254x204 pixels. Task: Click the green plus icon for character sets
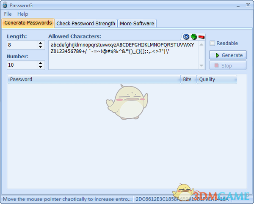(193, 37)
